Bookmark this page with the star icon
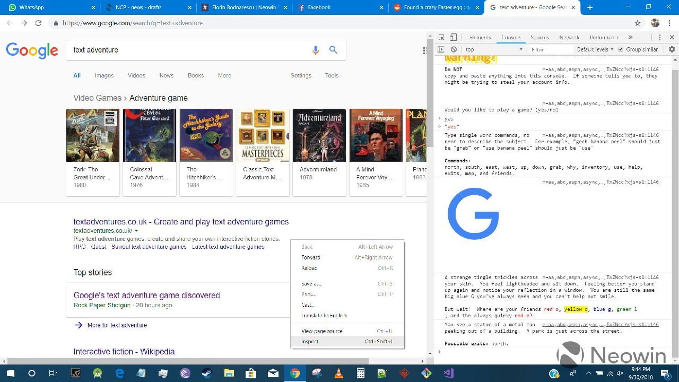 (638, 23)
